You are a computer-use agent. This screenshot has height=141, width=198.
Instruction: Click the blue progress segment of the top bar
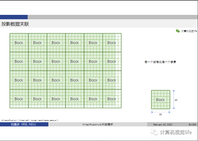[14, 17]
